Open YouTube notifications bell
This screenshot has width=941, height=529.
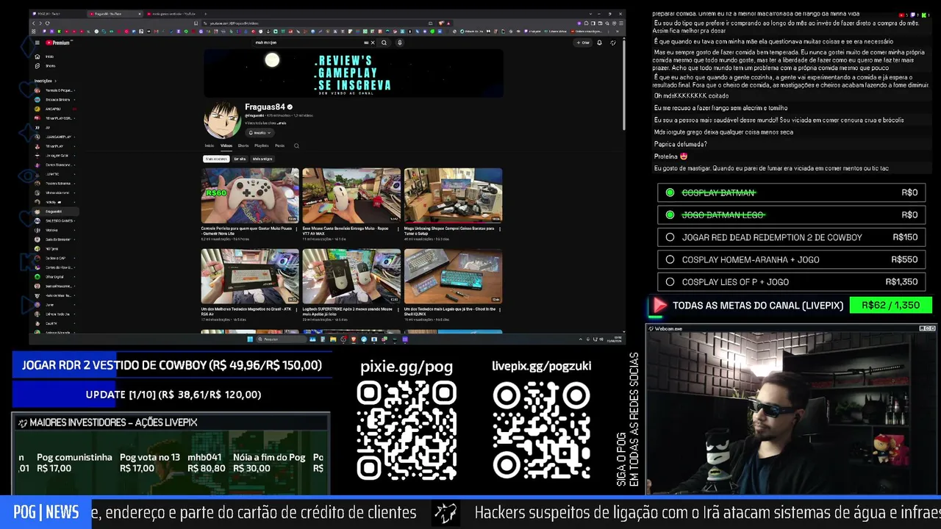tap(599, 43)
